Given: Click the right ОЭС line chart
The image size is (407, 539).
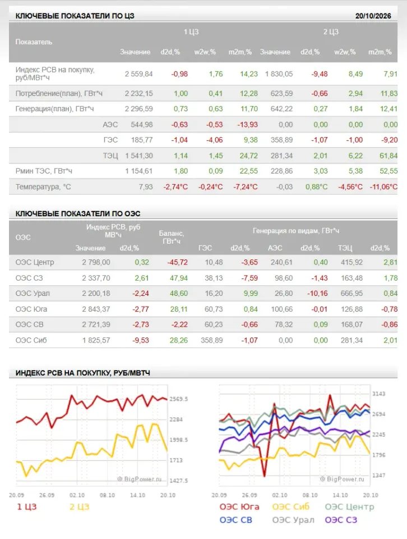Looking at the screenshot, I should click(294, 435).
